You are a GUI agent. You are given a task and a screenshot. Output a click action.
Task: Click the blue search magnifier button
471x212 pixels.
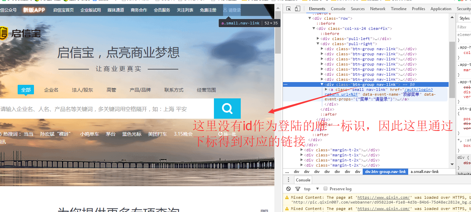[x=227, y=109]
